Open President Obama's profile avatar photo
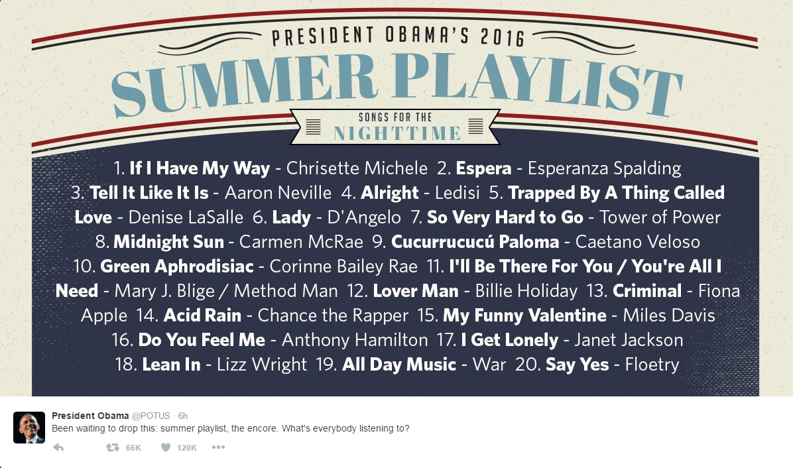 point(29,427)
